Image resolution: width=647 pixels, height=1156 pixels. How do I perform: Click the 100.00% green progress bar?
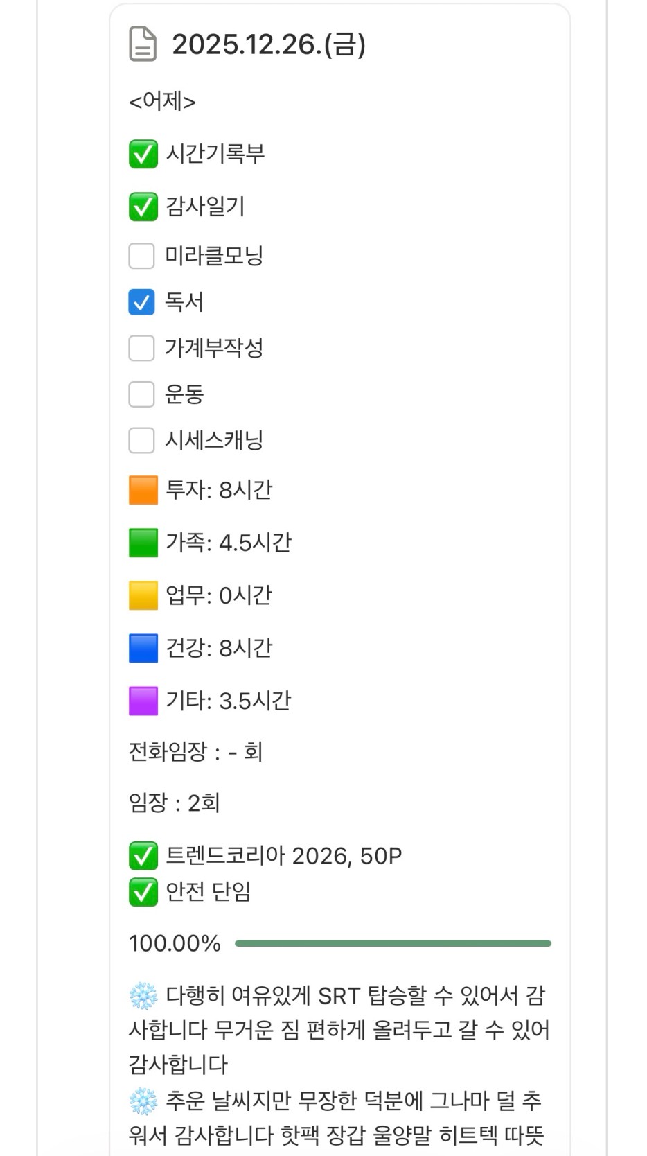(393, 943)
